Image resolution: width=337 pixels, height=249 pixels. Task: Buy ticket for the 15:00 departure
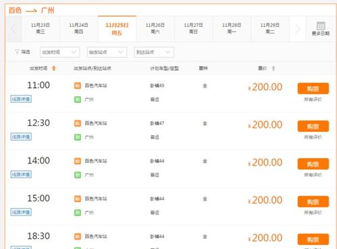tap(313, 202)
